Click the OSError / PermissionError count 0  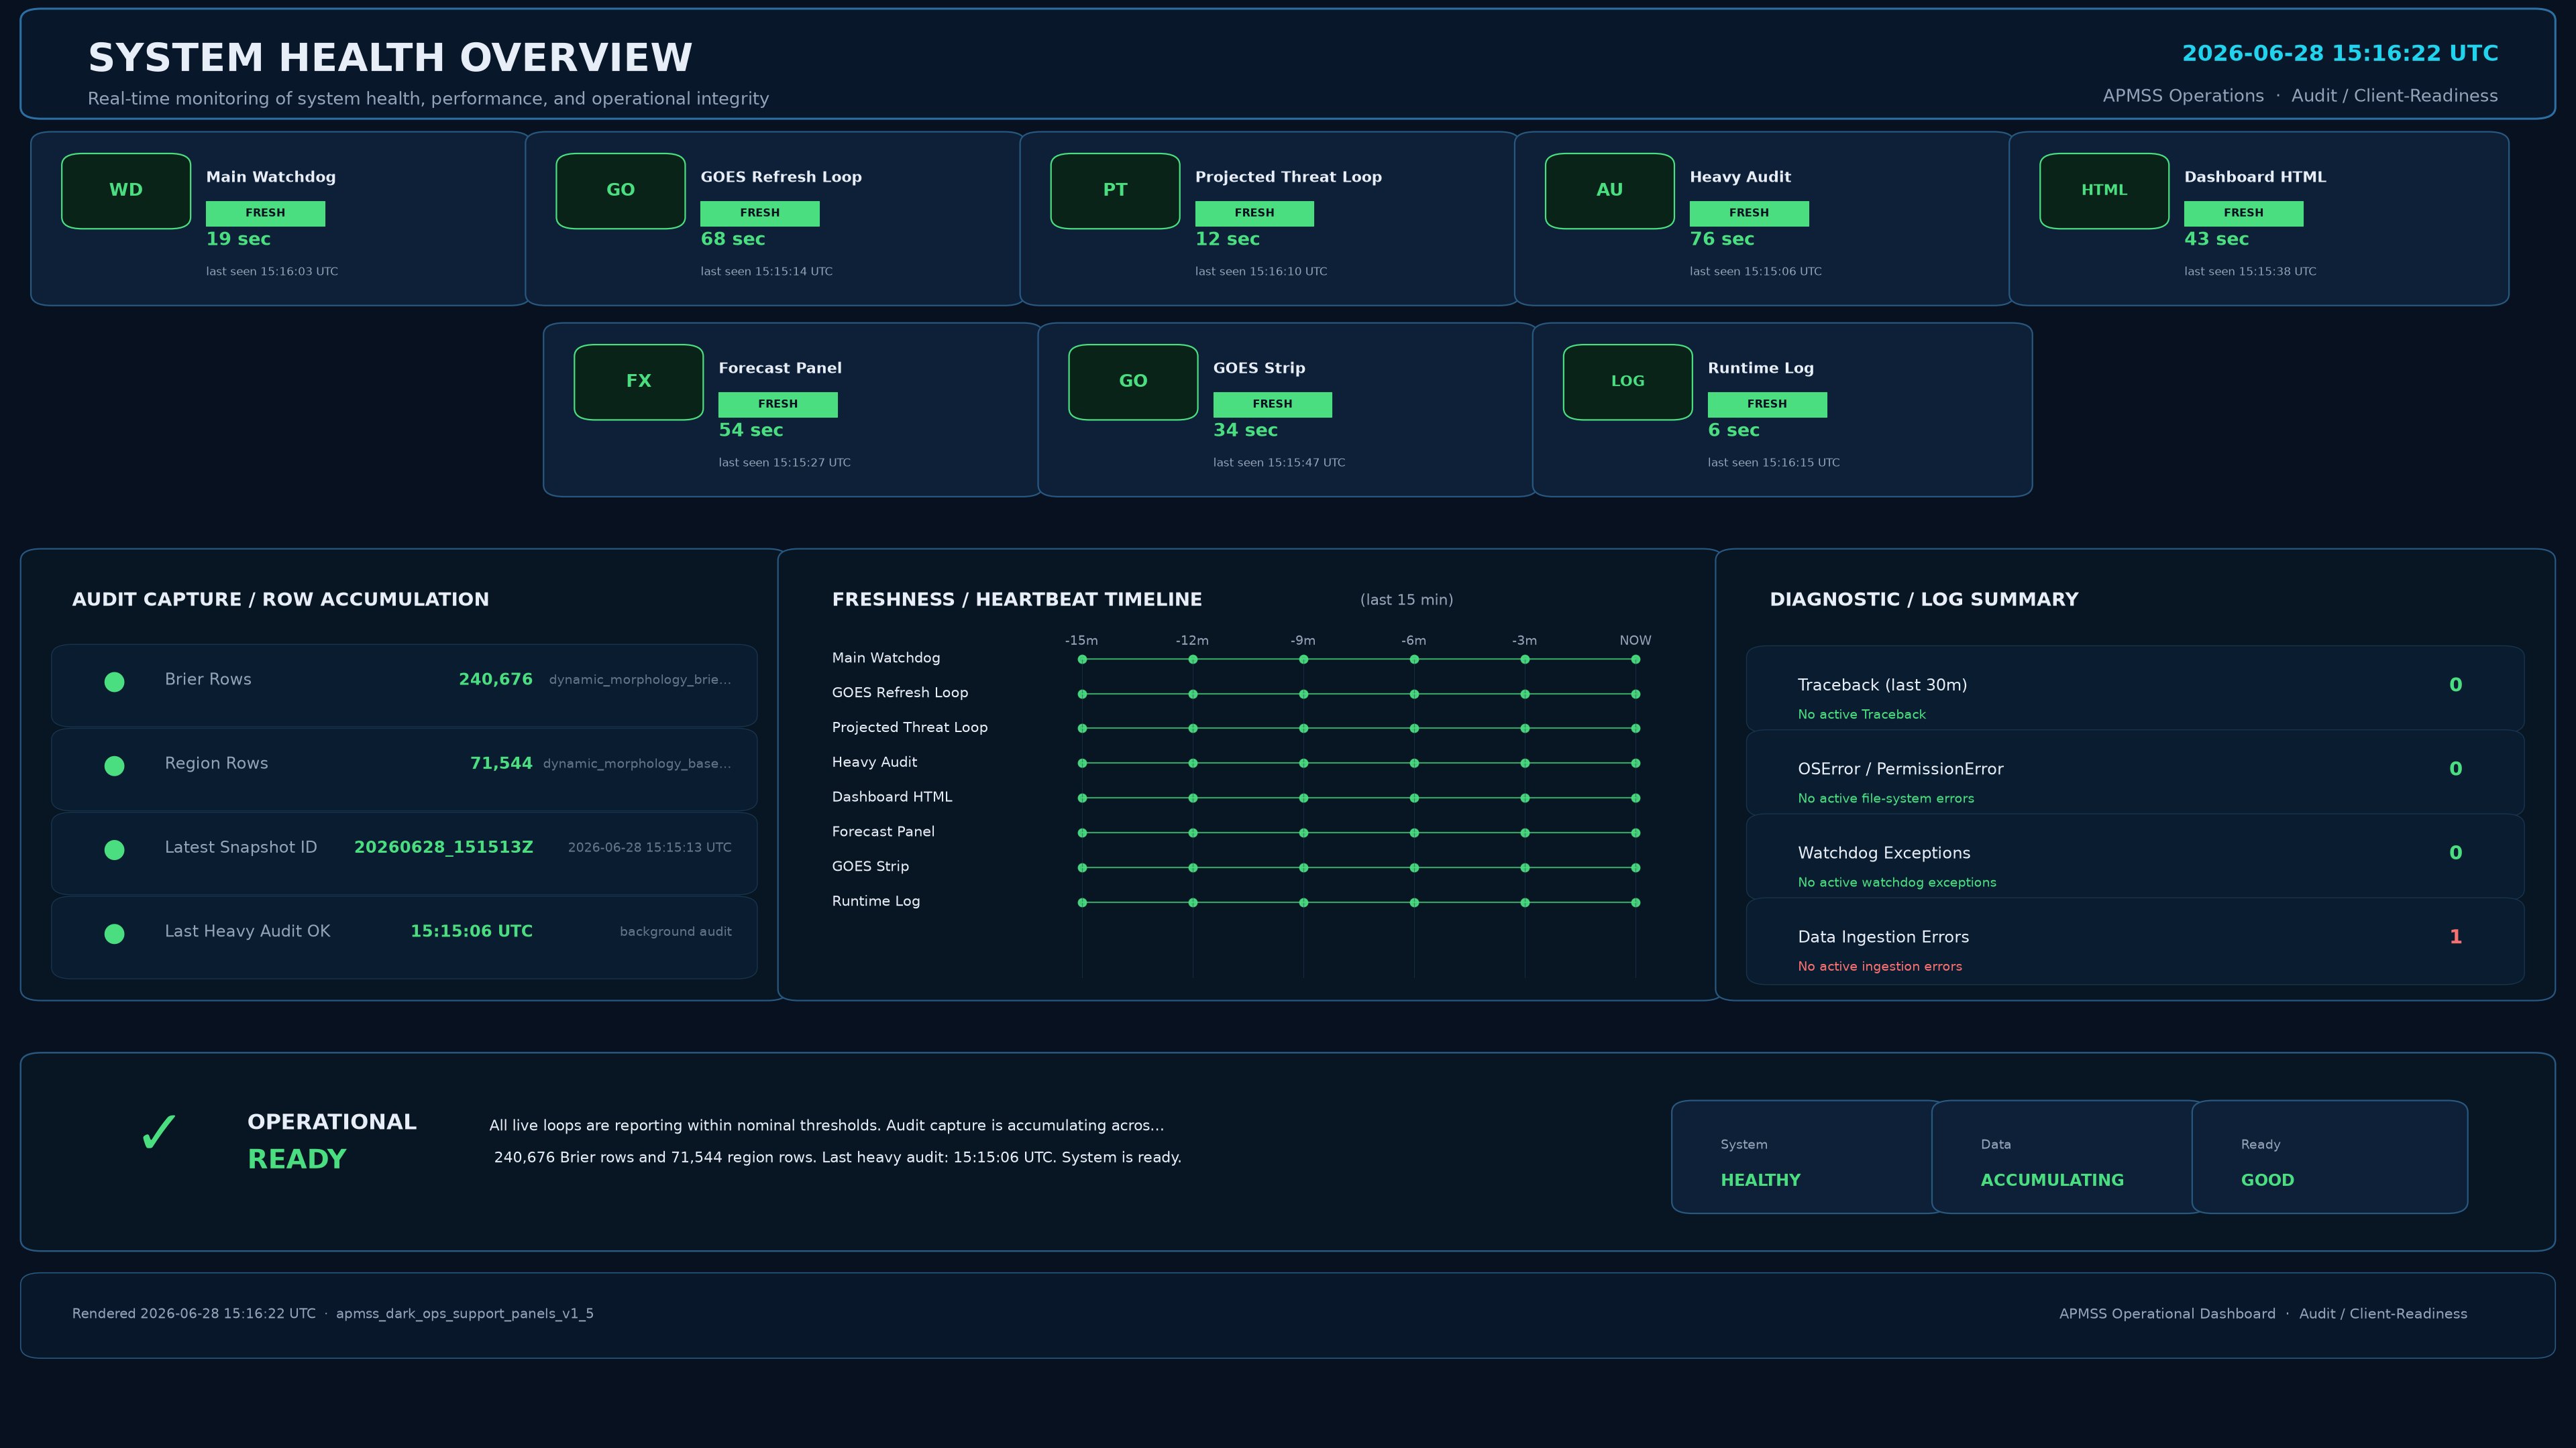pyautogui.click(x=2455, y=770)
